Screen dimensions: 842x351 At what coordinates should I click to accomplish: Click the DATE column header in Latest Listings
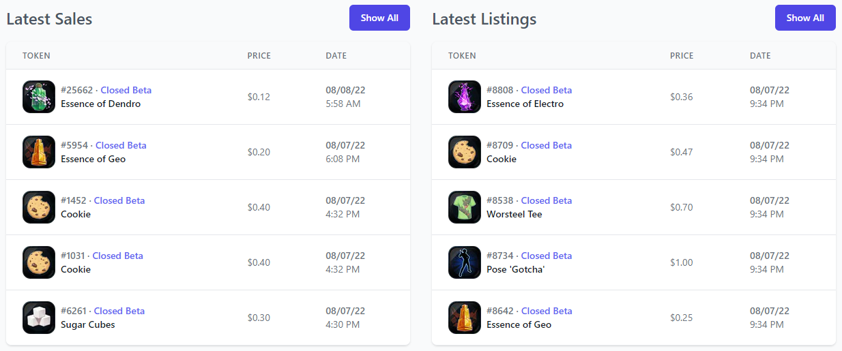point(759,56)
